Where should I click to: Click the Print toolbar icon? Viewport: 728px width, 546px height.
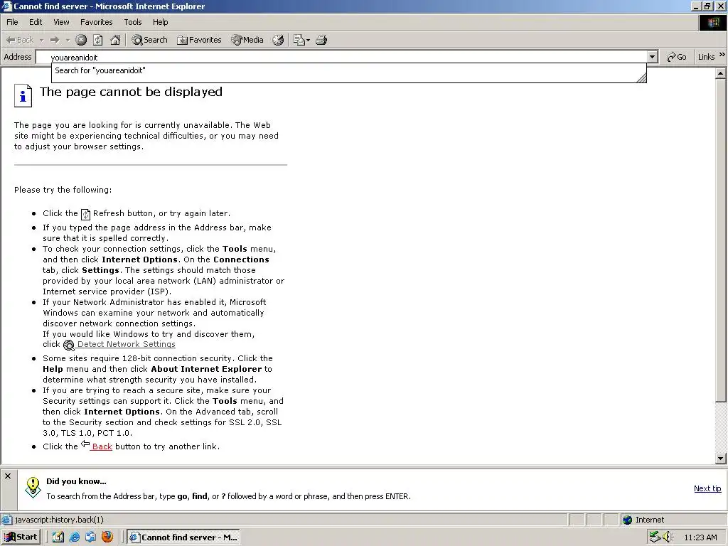[x=321, y=40]
